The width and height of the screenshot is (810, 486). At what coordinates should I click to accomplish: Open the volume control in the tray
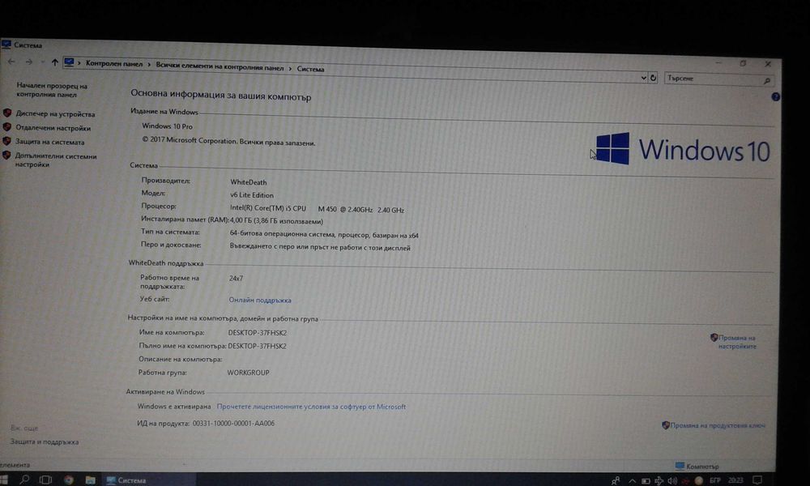pyautogui.click(x=671, y=480)
